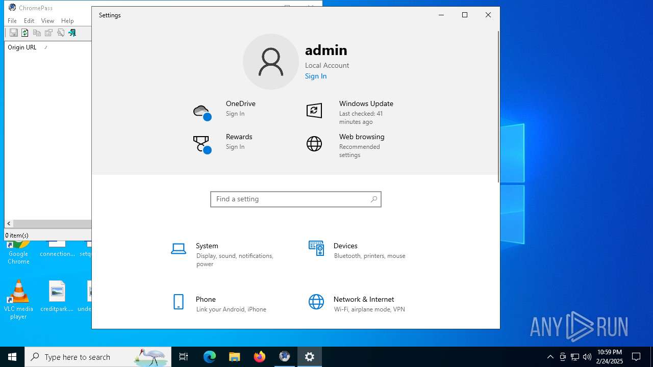Click Save icon in ChromePass toolbar
This screenshot has height=367, width=653.
tap(14, 33)
